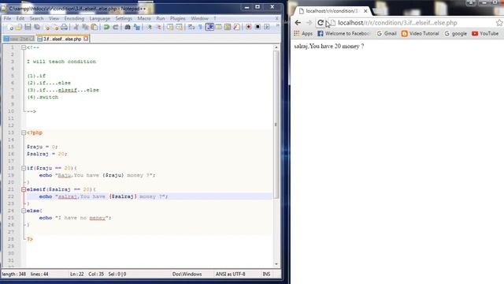Click the Start Recording macro icon

point(249,28)
